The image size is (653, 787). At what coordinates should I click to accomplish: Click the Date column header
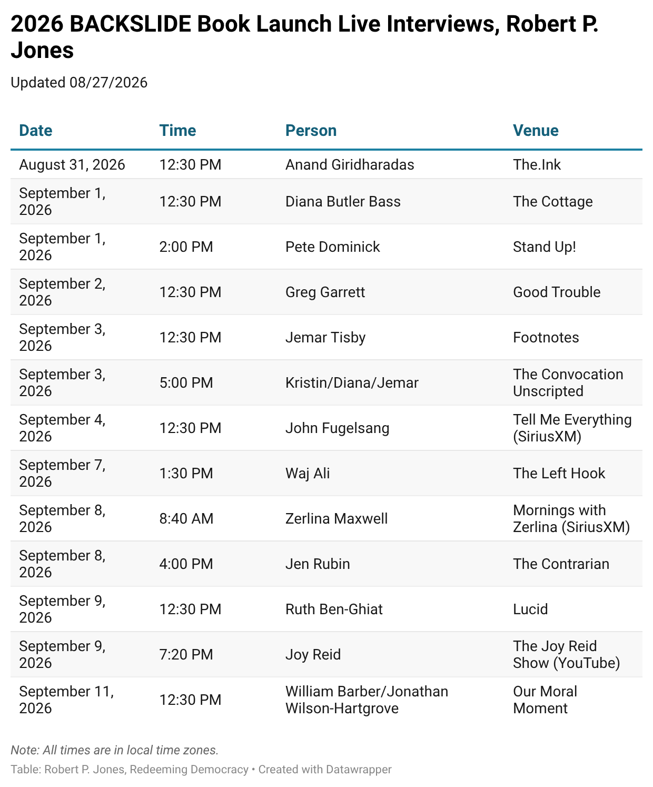[36, 131]
